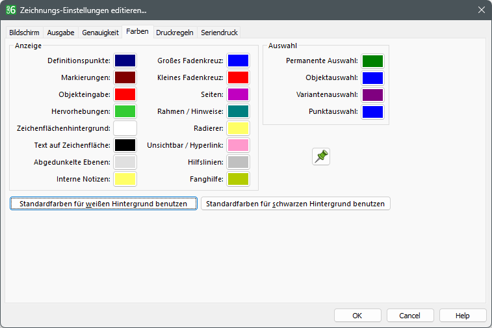This screenshot has width=492, height=328.
Task: Choose the Interne Notizen colour
Action: (x=125, y=180)
